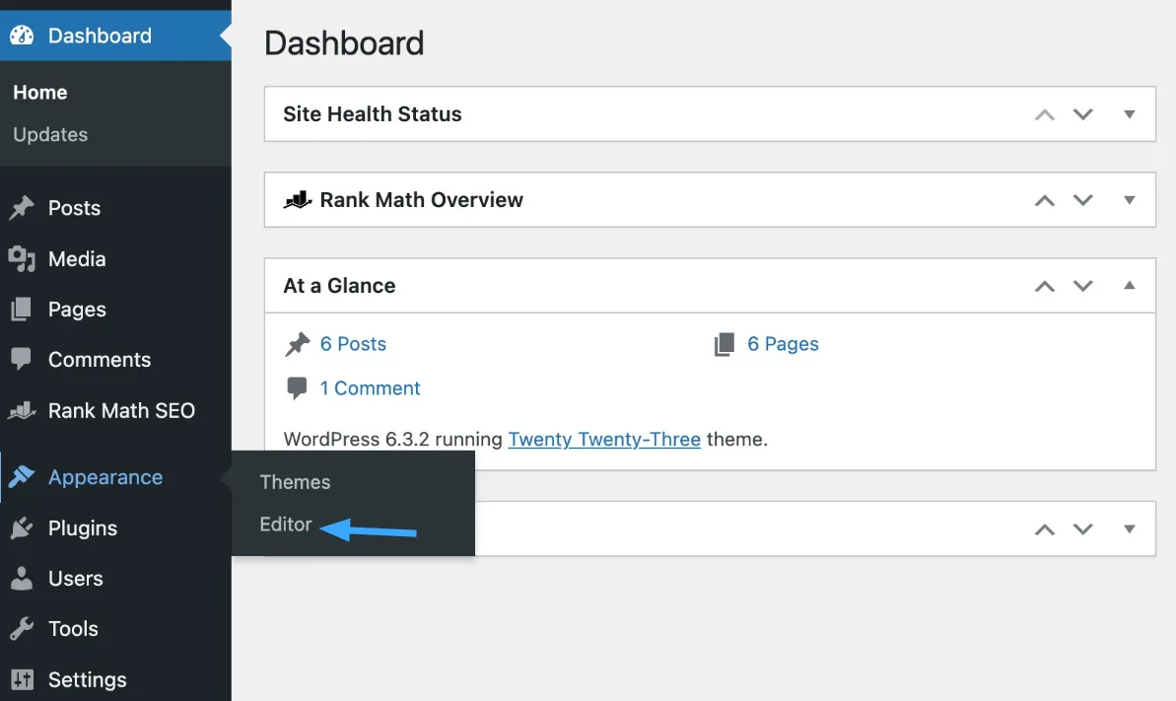Go to Updates under Dashboard
This screenshot has height=701, width=1176.
50,134
